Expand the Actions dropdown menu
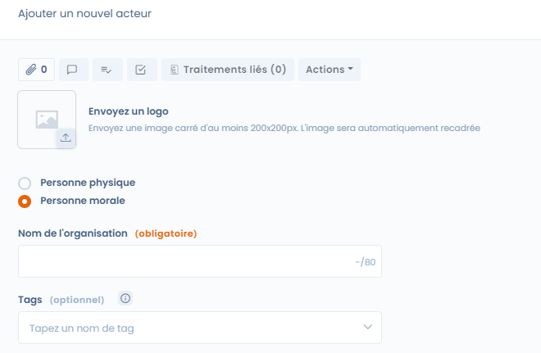 (x=329, y=70)
